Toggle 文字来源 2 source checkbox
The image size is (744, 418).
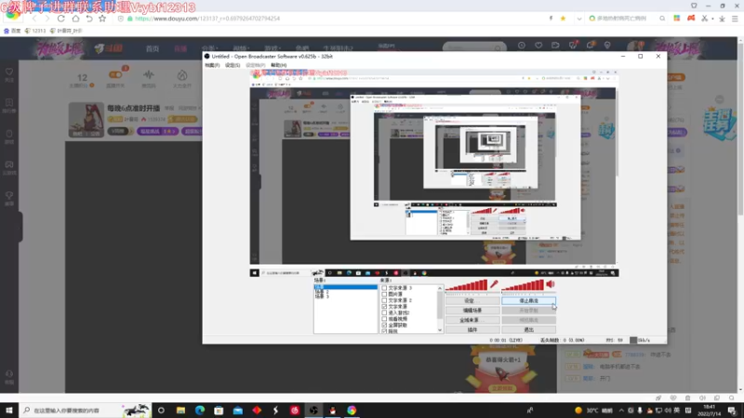tap(384, 300)
